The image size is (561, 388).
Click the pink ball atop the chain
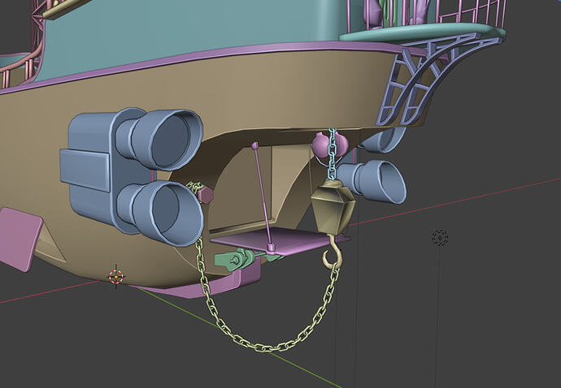click(x=320, y=145)
